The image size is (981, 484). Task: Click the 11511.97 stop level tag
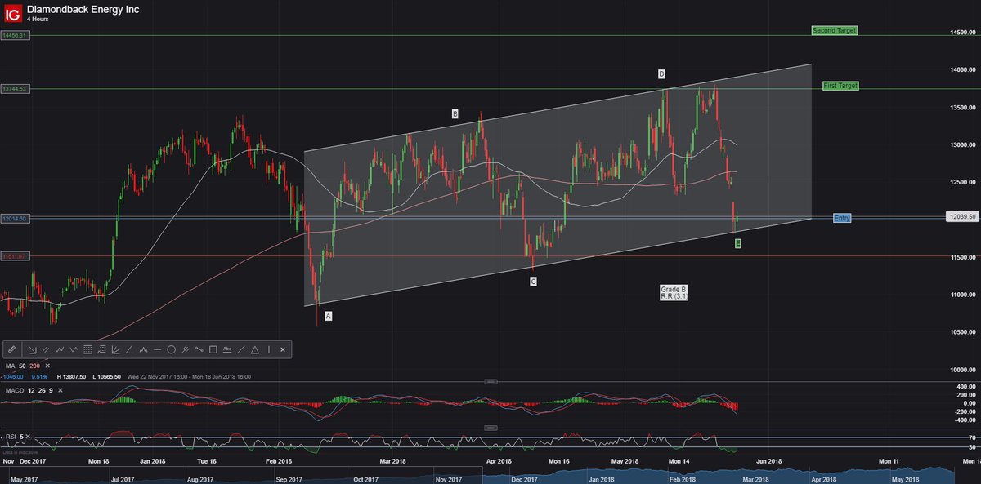point(15,256)
